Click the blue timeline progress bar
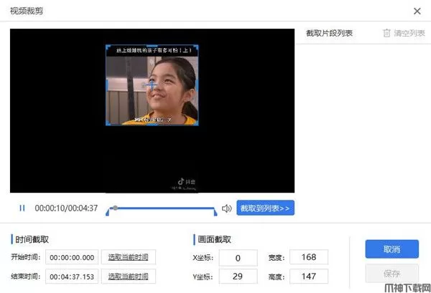Image resolution: width=431 pixels, height=293 pixels. [x=162, y=208]
